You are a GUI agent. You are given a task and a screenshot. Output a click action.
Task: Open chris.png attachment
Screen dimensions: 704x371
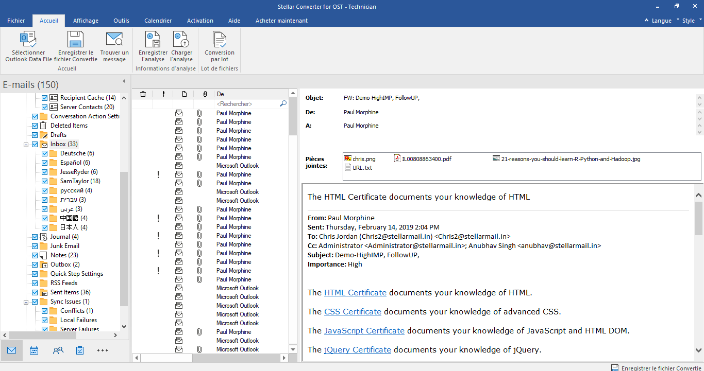[360, 159]
